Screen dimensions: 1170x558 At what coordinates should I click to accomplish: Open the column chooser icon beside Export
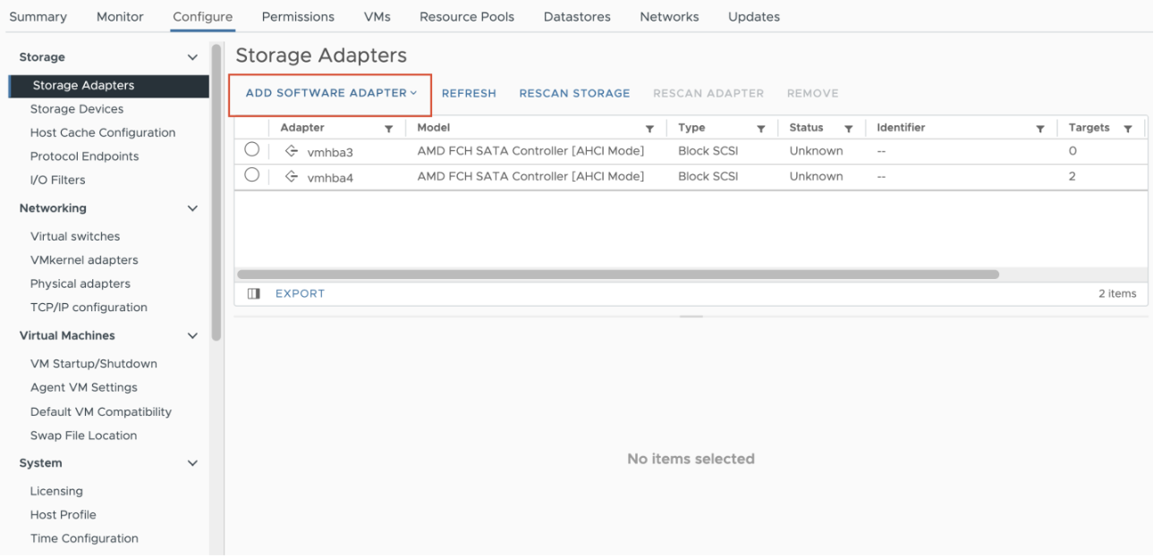[x=253, y=293]
